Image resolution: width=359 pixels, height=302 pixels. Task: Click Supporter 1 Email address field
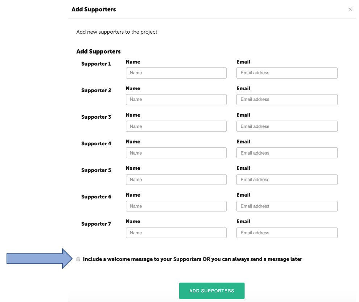287,73
